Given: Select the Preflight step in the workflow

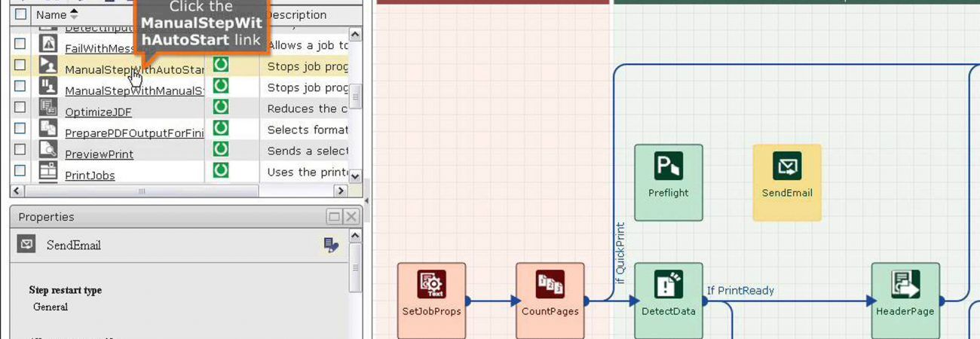Looking at the screenshot, I should click(668, 182).
